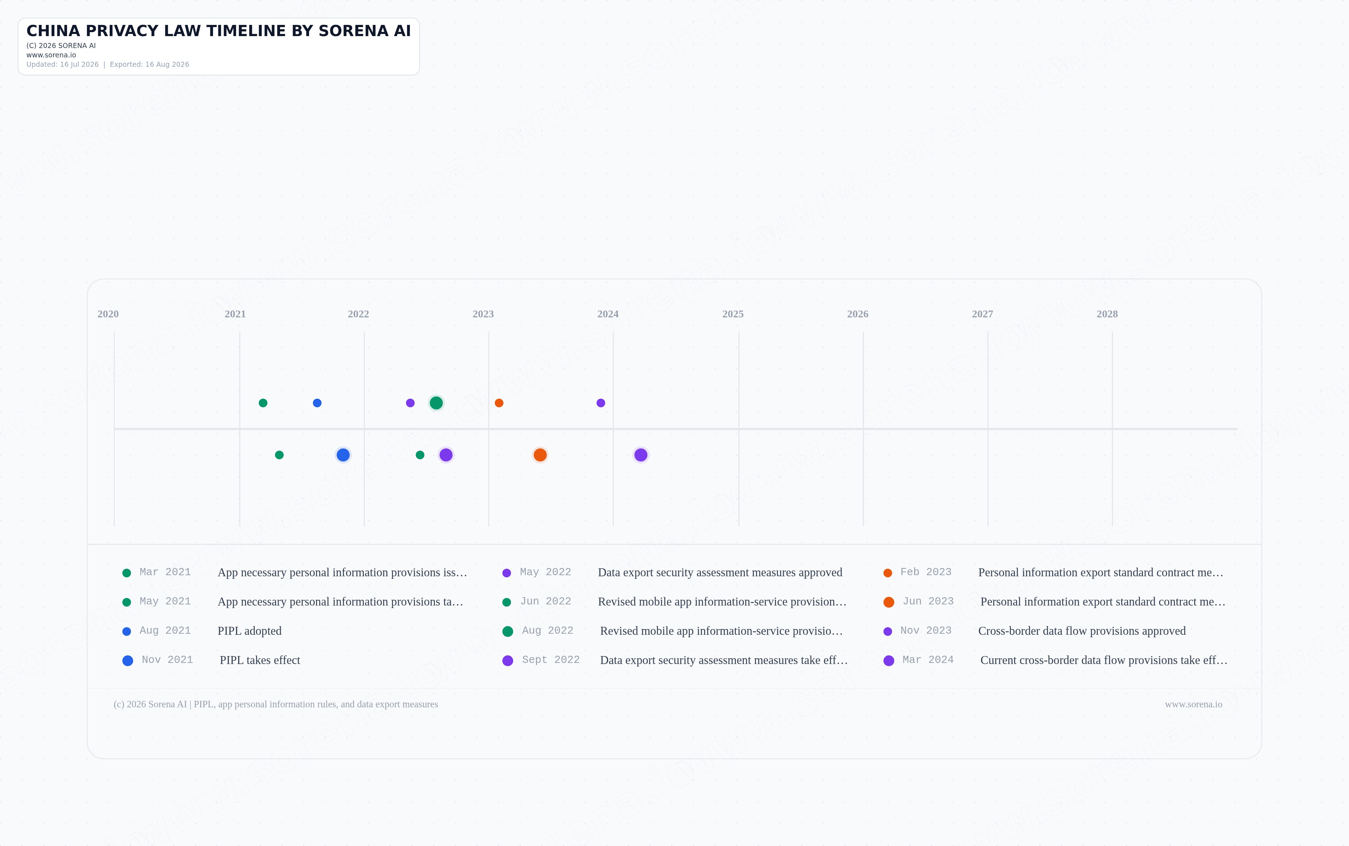Click the 'Nov 2021' legend date
The width and height of the screenshot is (1349, 846).
[168, 660]
